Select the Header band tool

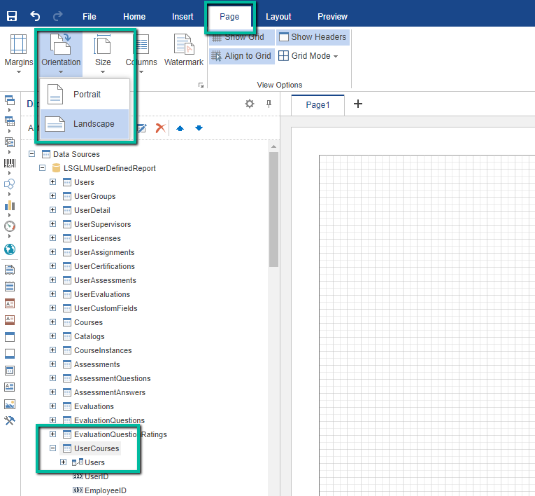tap(10, 337)
